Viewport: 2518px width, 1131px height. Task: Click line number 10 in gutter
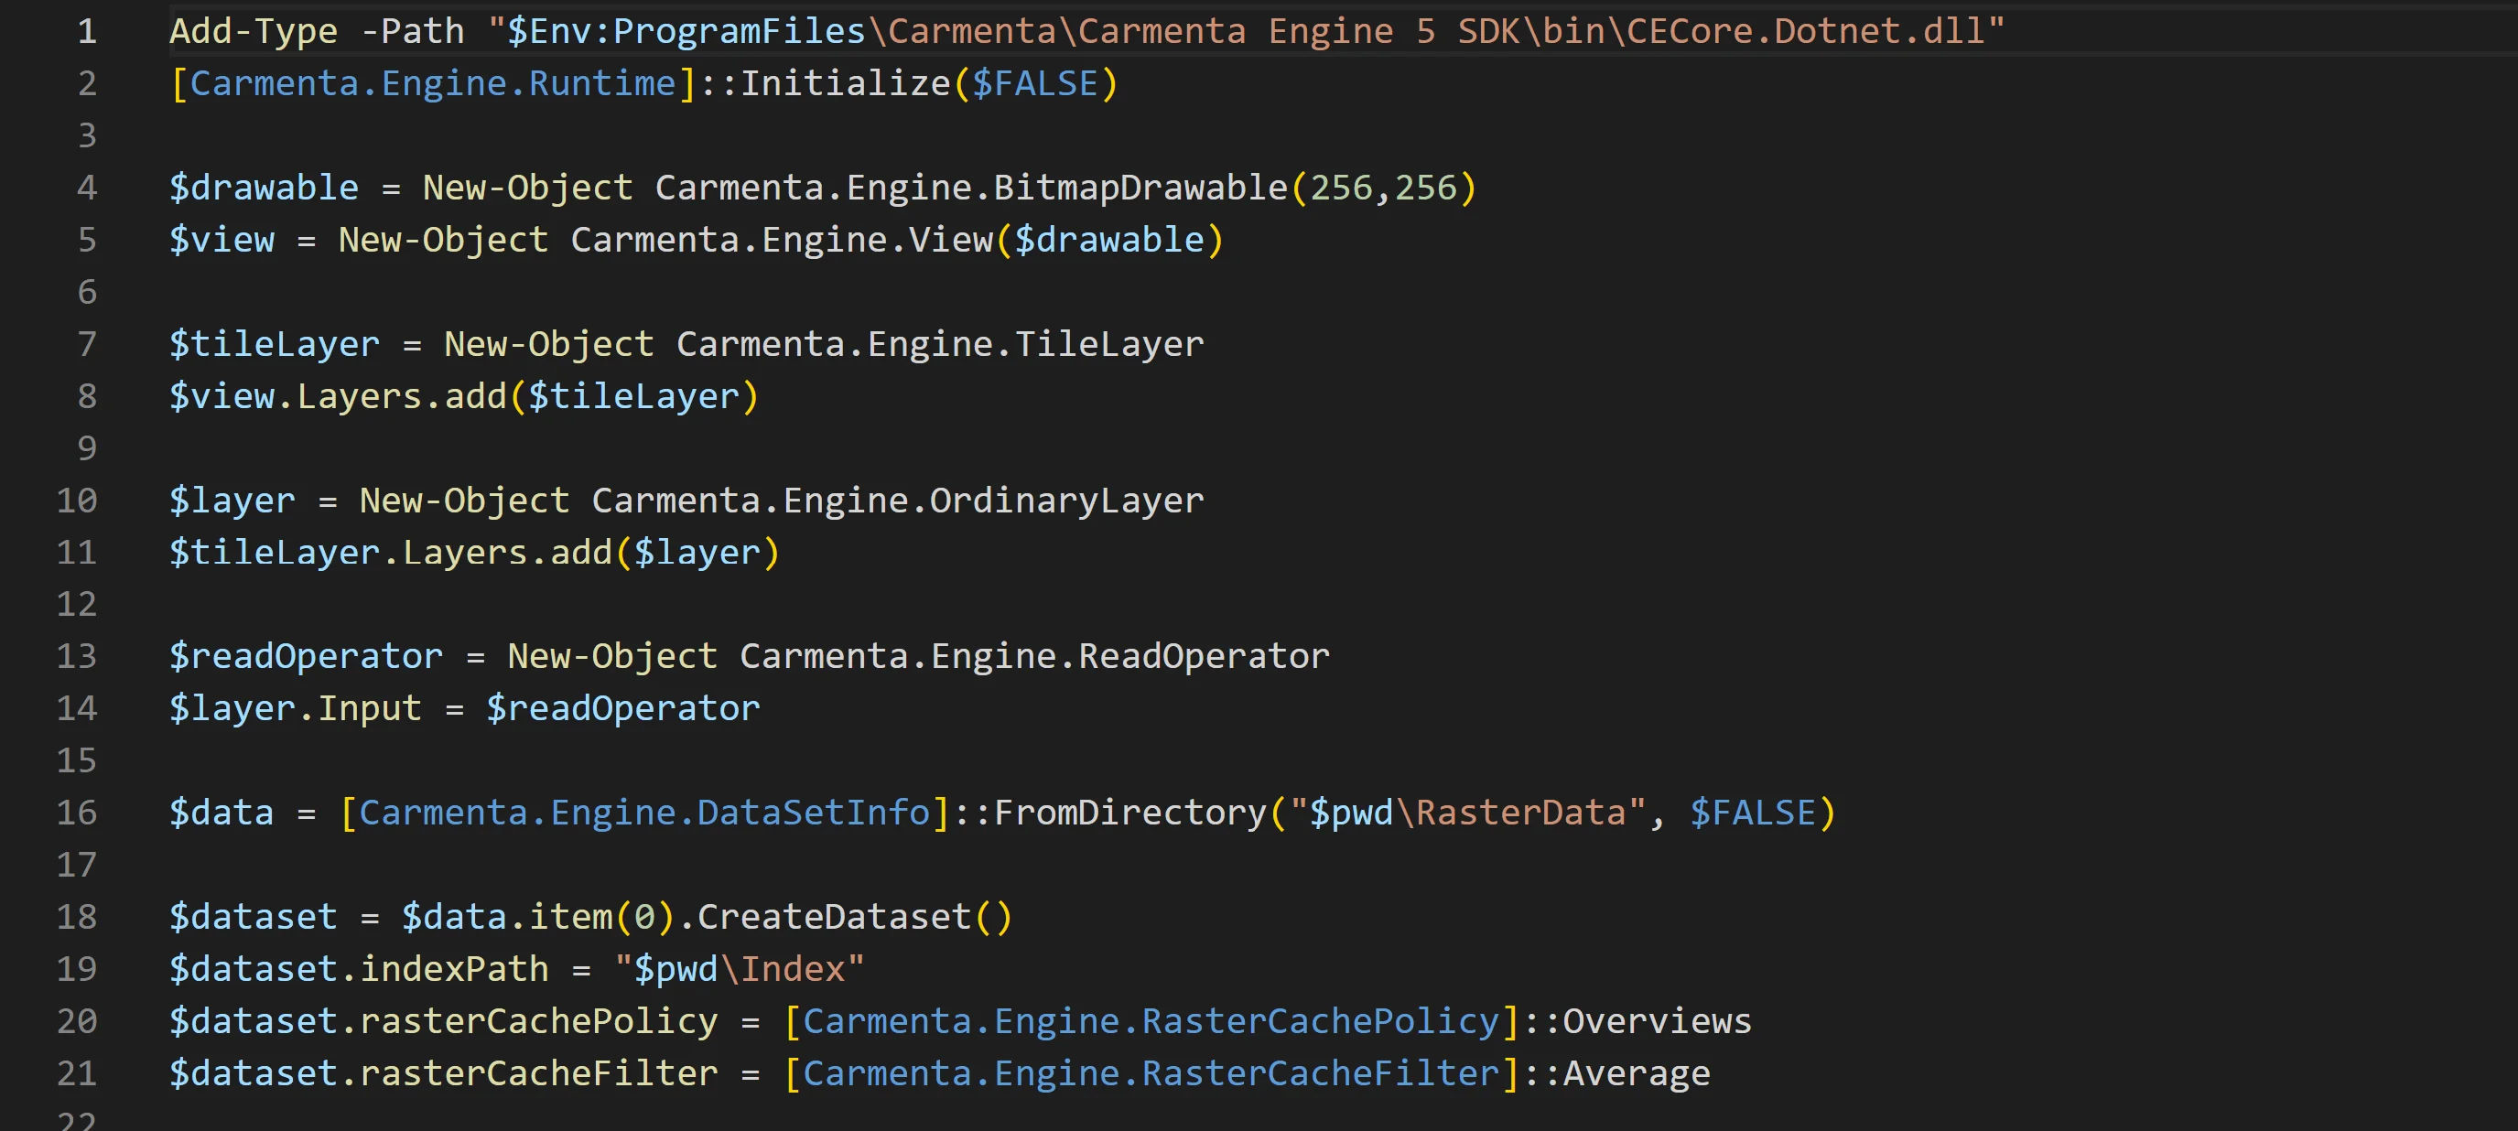76,501
